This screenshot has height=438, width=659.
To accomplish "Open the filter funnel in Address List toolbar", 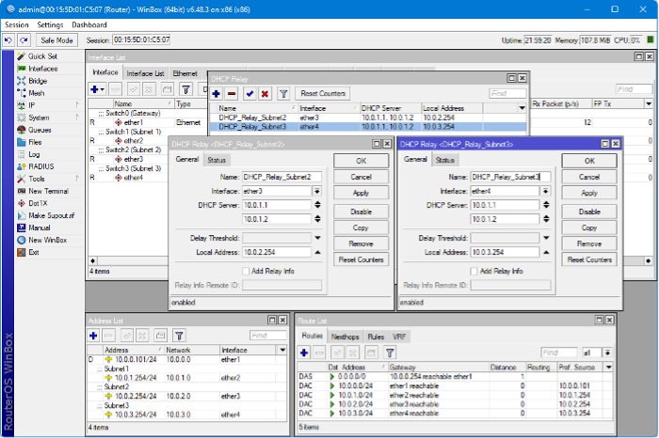I will pyautogui.click(x=179, y=336).
